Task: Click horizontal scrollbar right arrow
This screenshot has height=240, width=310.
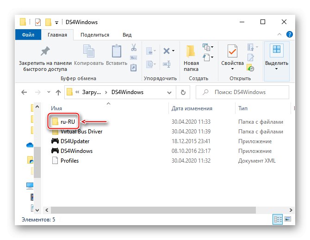Action: (291, 210)
